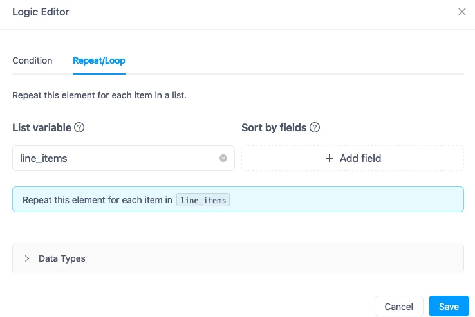Click the line_items code tag in banner

(203, 200)
